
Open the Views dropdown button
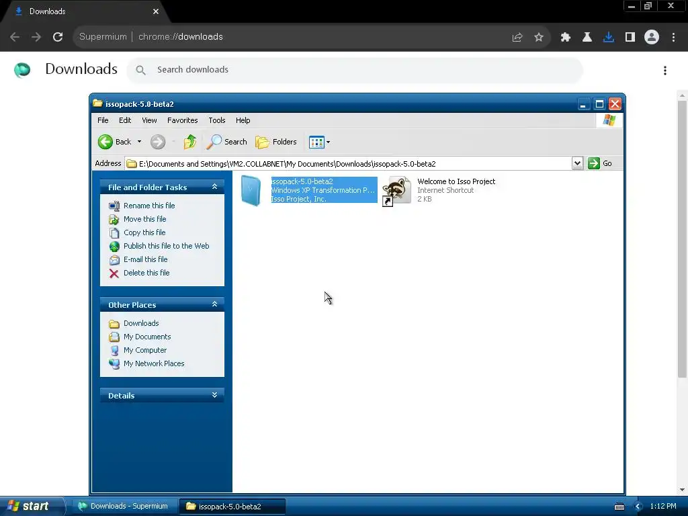tap(319, 142)
